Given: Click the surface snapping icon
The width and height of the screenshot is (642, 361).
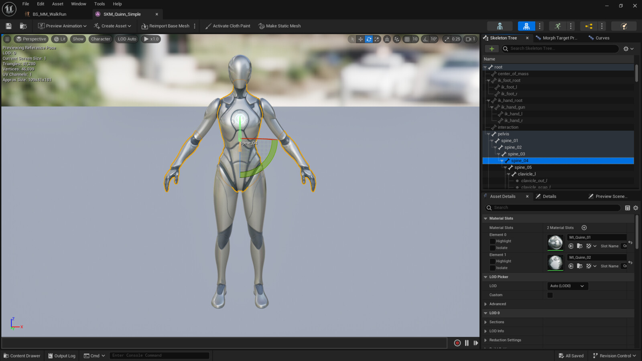Looking at the screenshot, I should pos(397,39).
